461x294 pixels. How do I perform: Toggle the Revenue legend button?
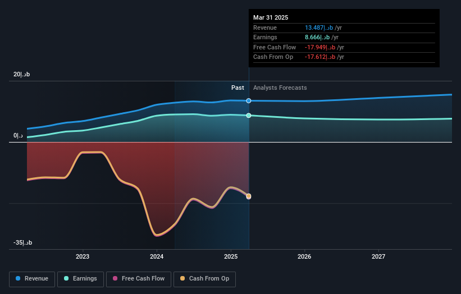click(32, 279)
